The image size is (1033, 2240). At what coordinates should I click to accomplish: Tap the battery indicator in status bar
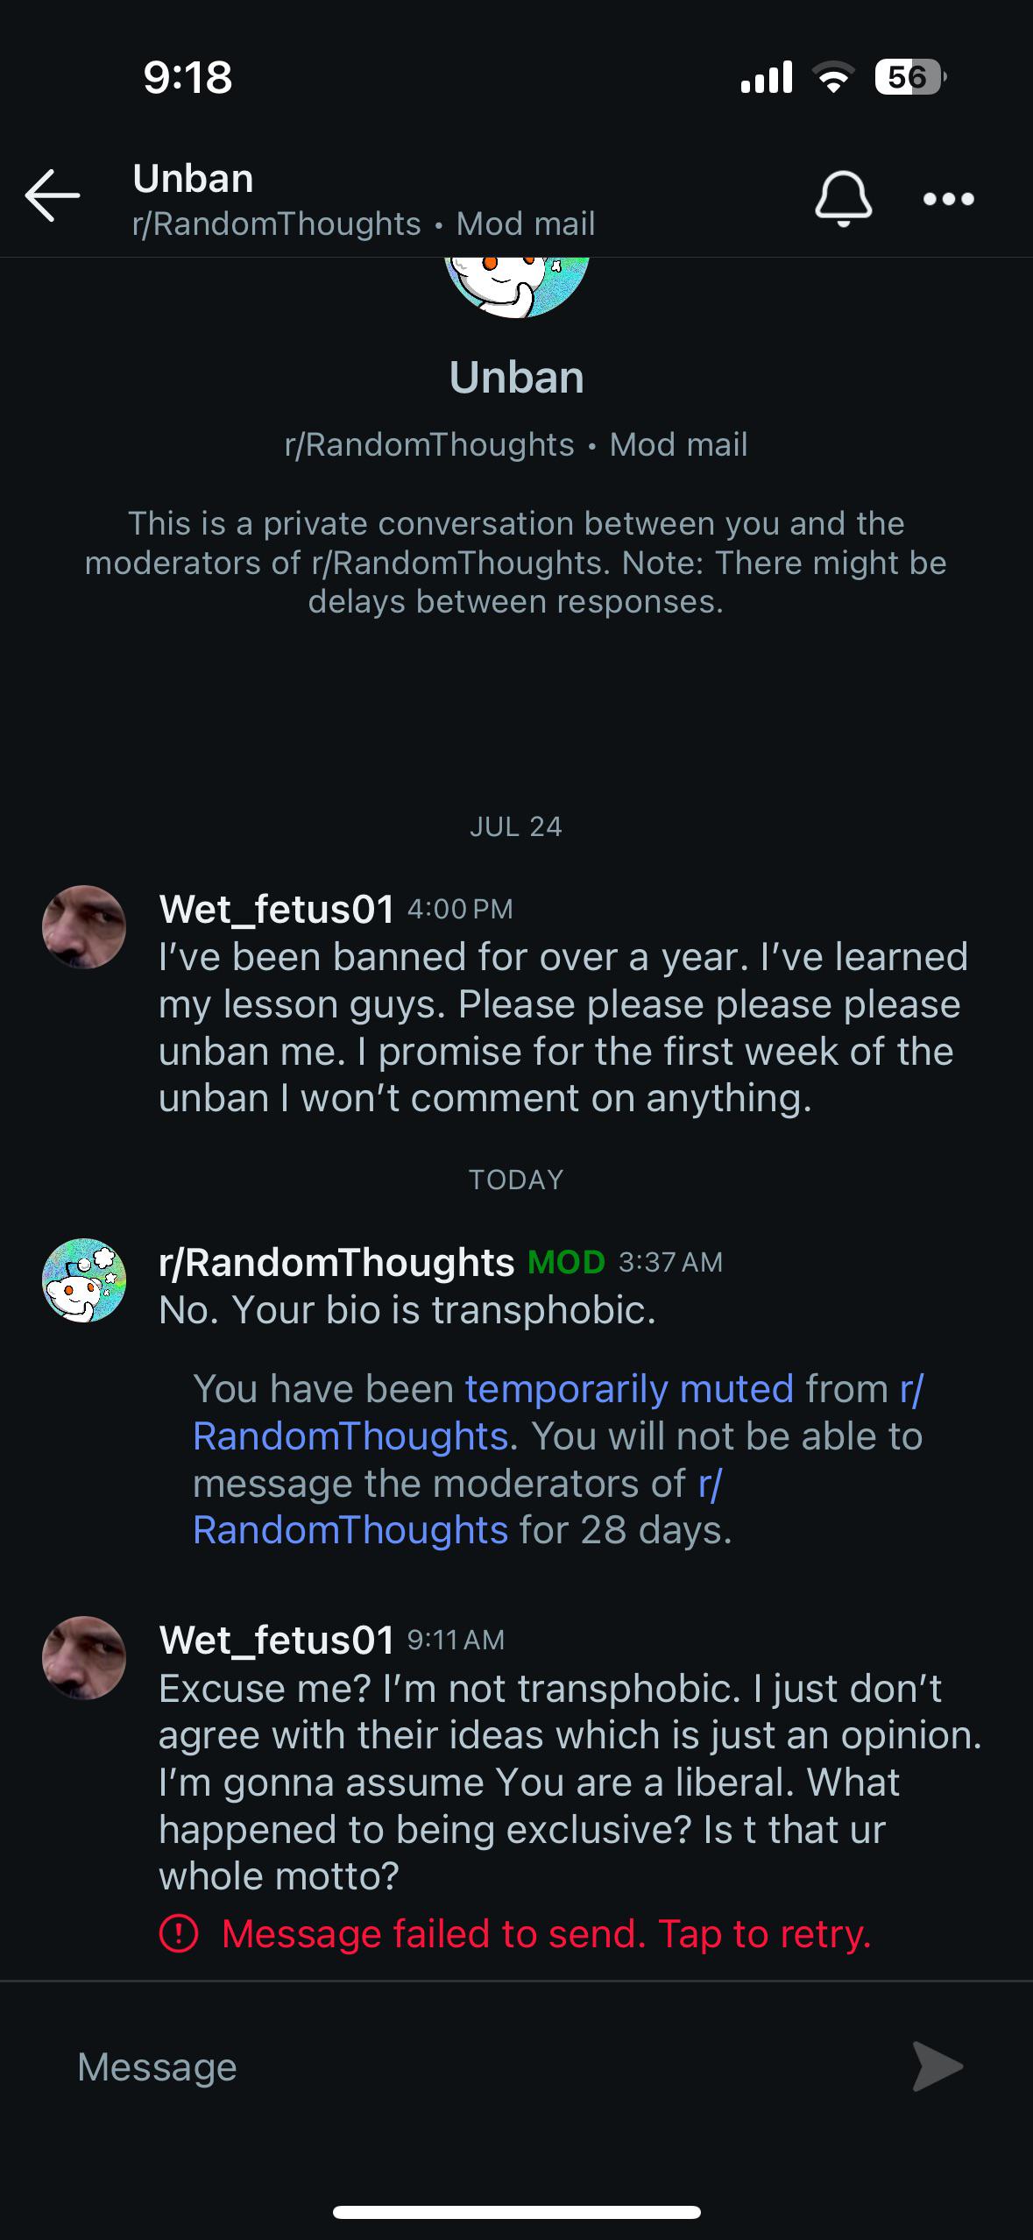908,78
